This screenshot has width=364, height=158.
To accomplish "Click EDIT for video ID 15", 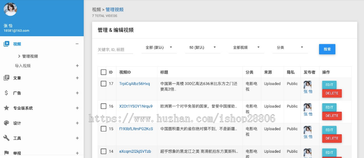I will pos(329,130).
